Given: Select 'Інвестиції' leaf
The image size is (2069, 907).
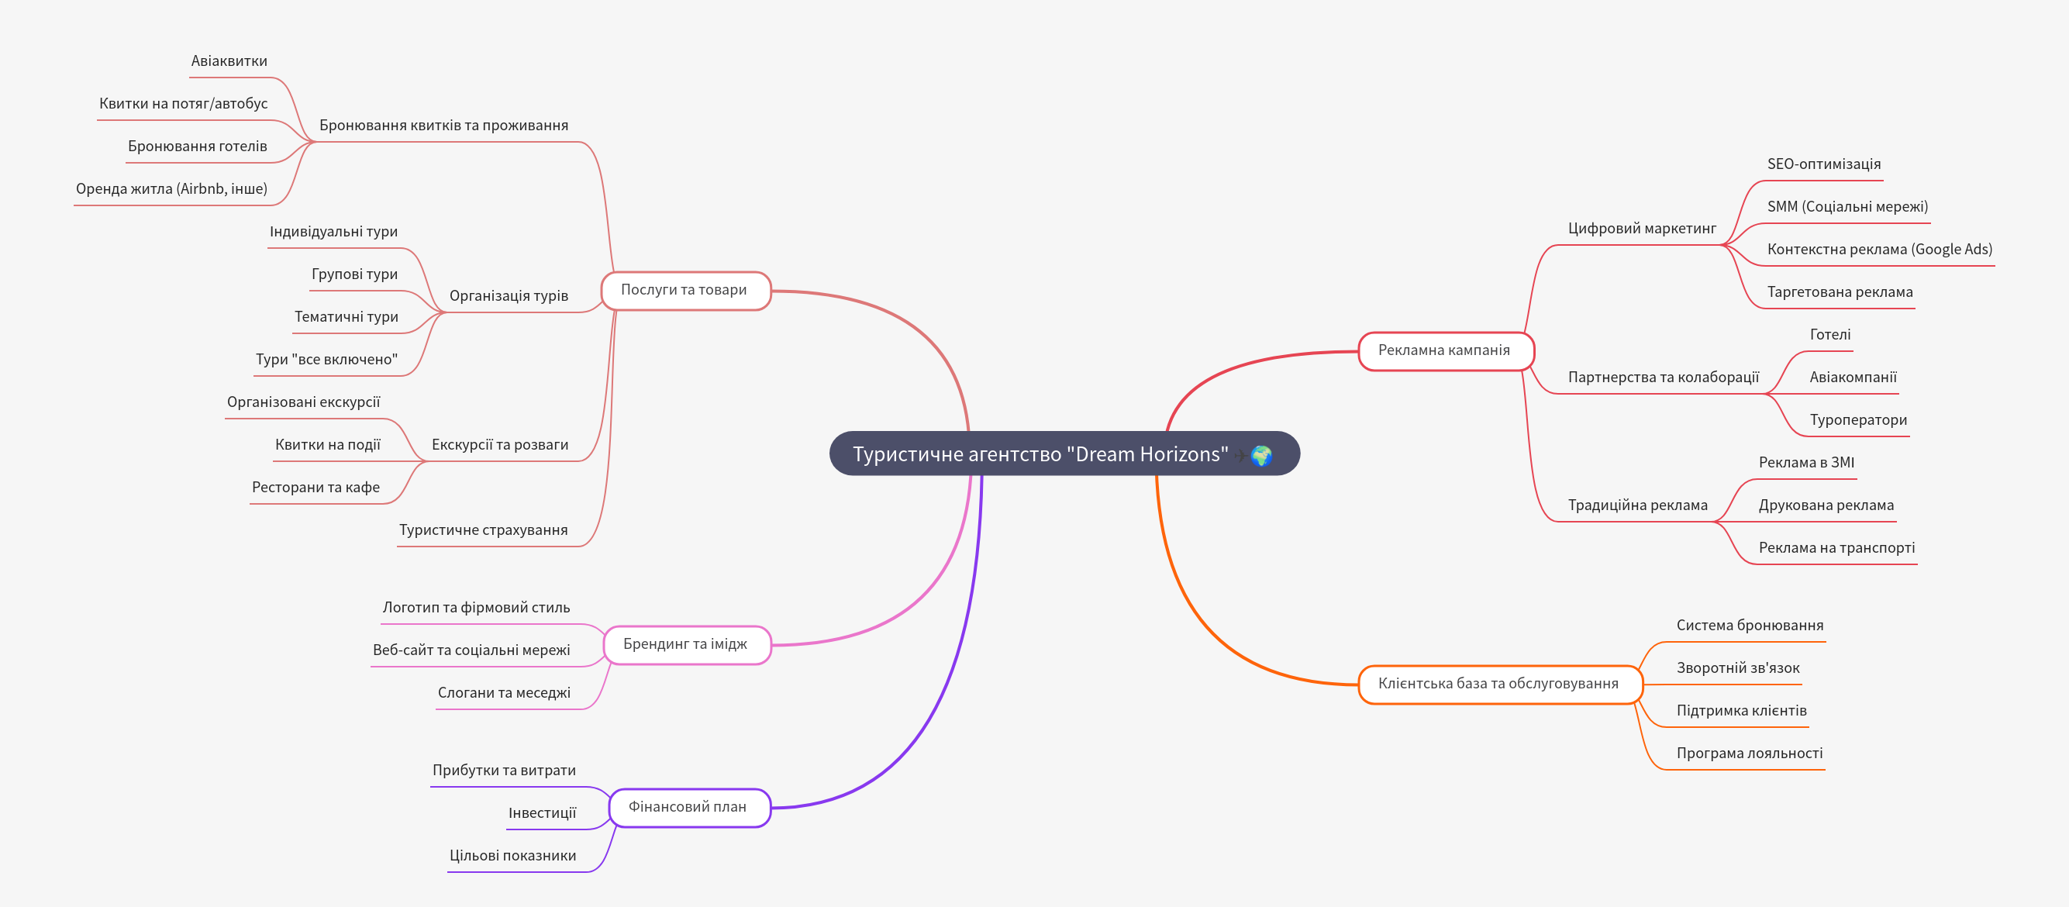Looking at the screenshot, I should point(542,813).
